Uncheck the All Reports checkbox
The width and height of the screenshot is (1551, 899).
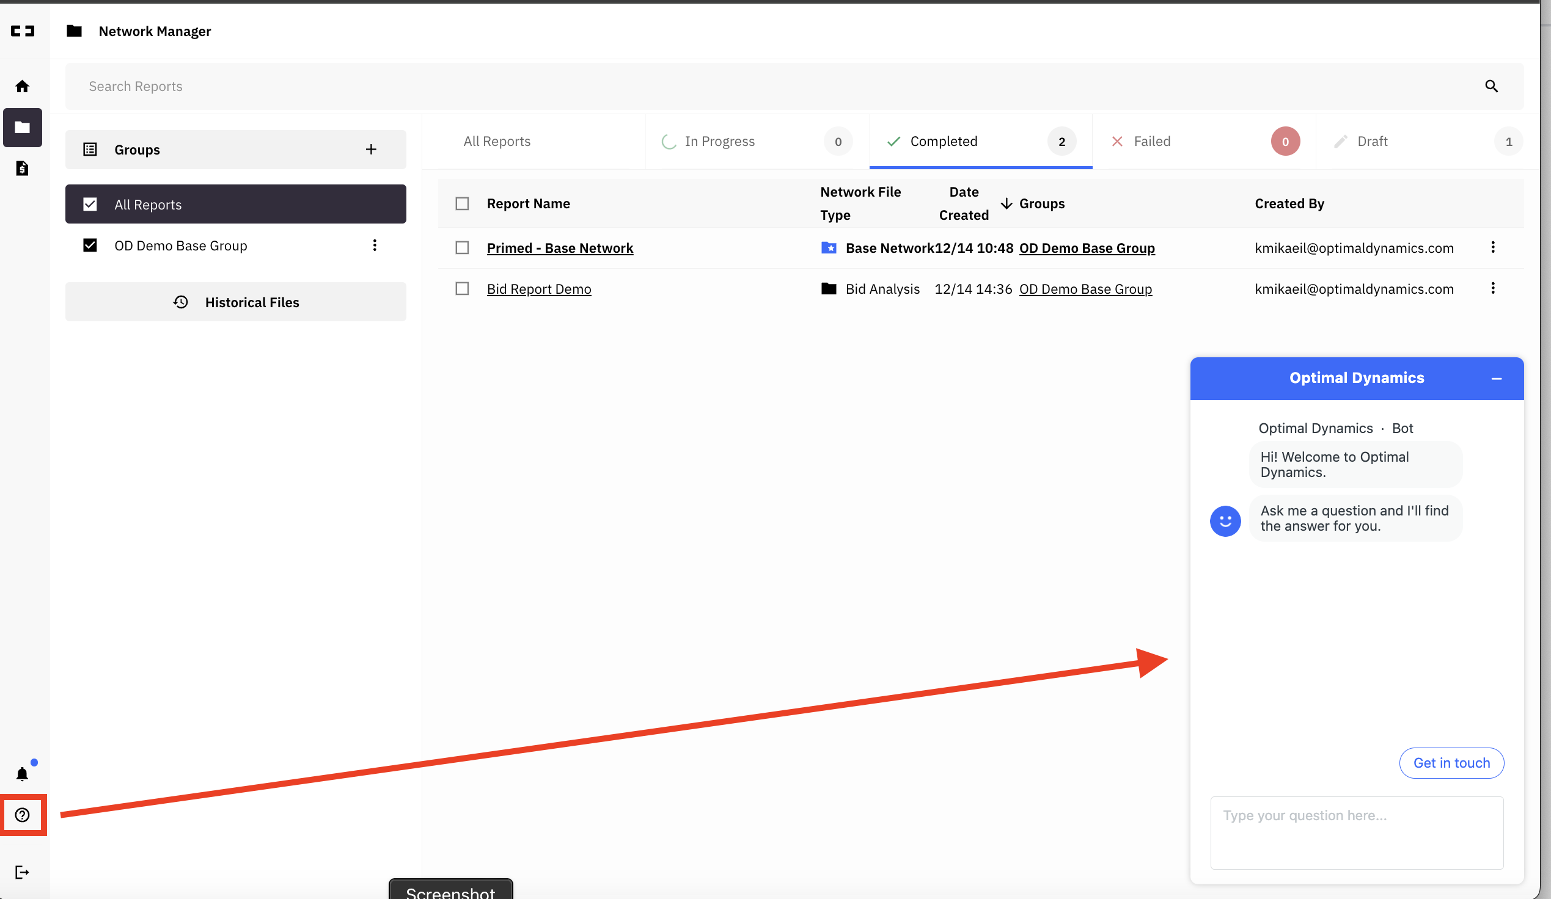click(x=90, y=203)
